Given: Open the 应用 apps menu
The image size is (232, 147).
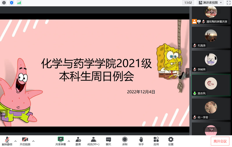Looking at the screenshot, I should coord(156,141).
